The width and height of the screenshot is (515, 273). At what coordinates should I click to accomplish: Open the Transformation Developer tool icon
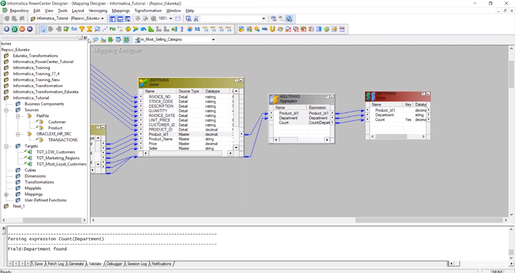pyautogui.click(x=111, y=39)
